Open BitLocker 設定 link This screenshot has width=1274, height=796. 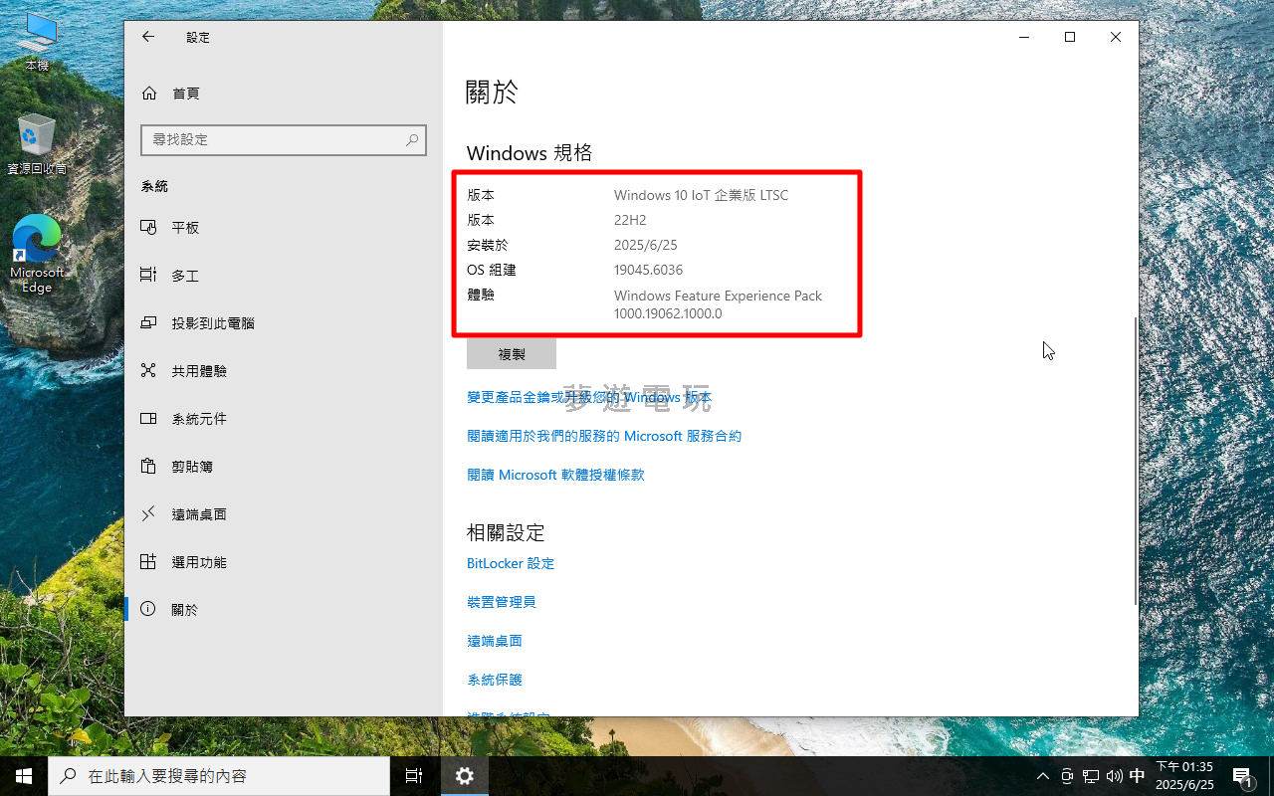click(x=511, y=563)
